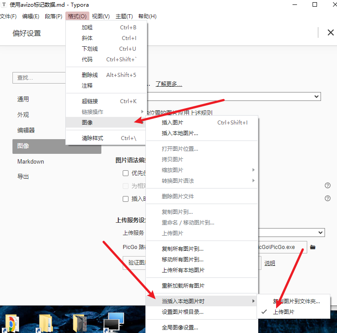Expand 转换图片语法 submenu

coord(202,181)
